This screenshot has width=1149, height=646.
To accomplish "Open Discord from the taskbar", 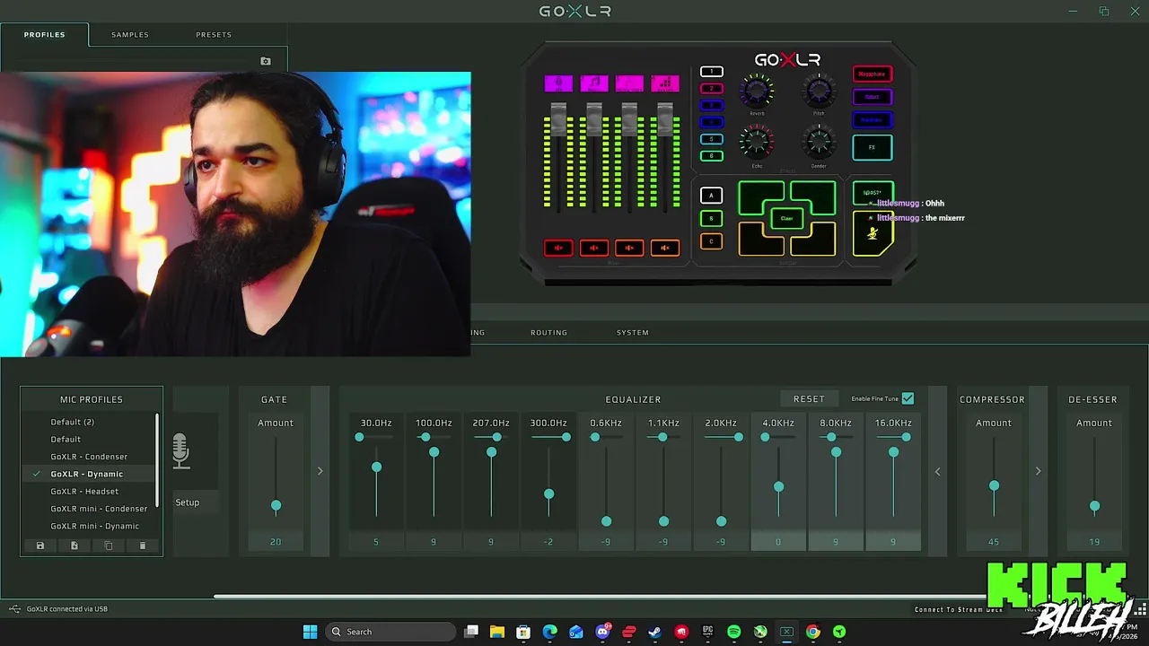I will 602,632.
